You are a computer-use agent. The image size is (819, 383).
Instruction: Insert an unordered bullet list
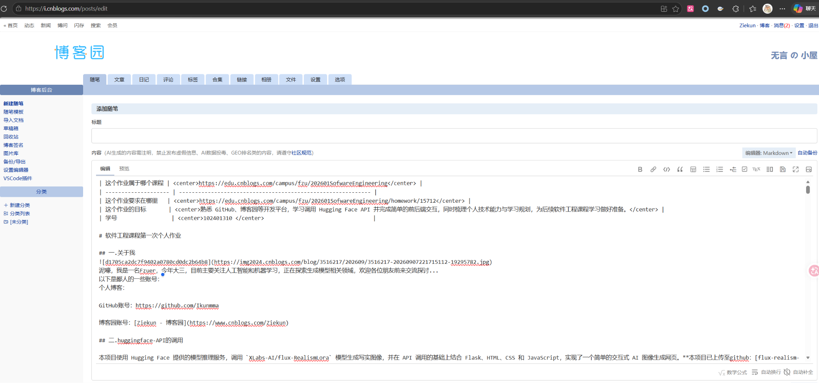point(706,169)
